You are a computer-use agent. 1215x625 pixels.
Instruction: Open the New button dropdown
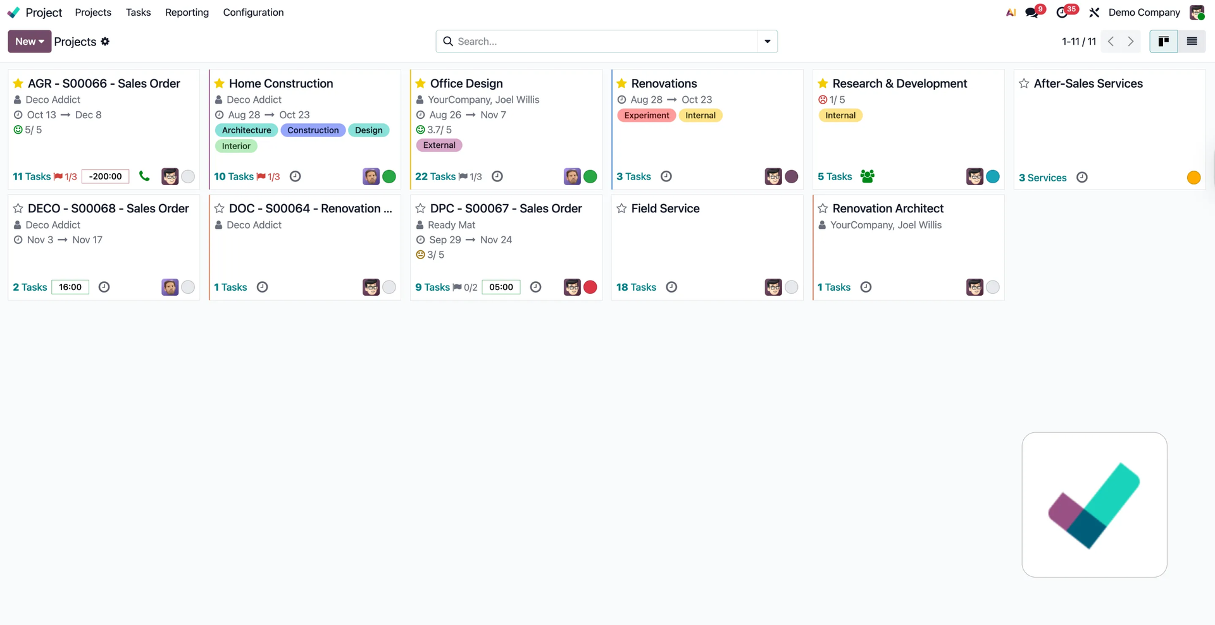[x=30, y=42]
